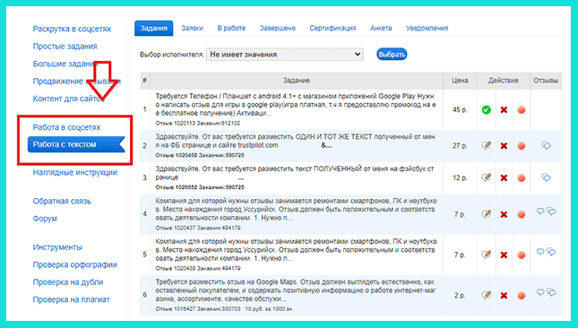Image resolution: width=578 pixels, height=328 pixels.
Task: Open reviews speech bubbles in task row 5
Action: click(x=546, y=252)
